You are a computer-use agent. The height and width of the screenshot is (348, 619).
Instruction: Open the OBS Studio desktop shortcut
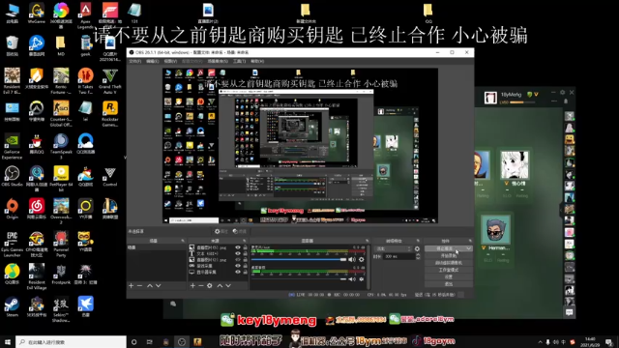(12, 176)
